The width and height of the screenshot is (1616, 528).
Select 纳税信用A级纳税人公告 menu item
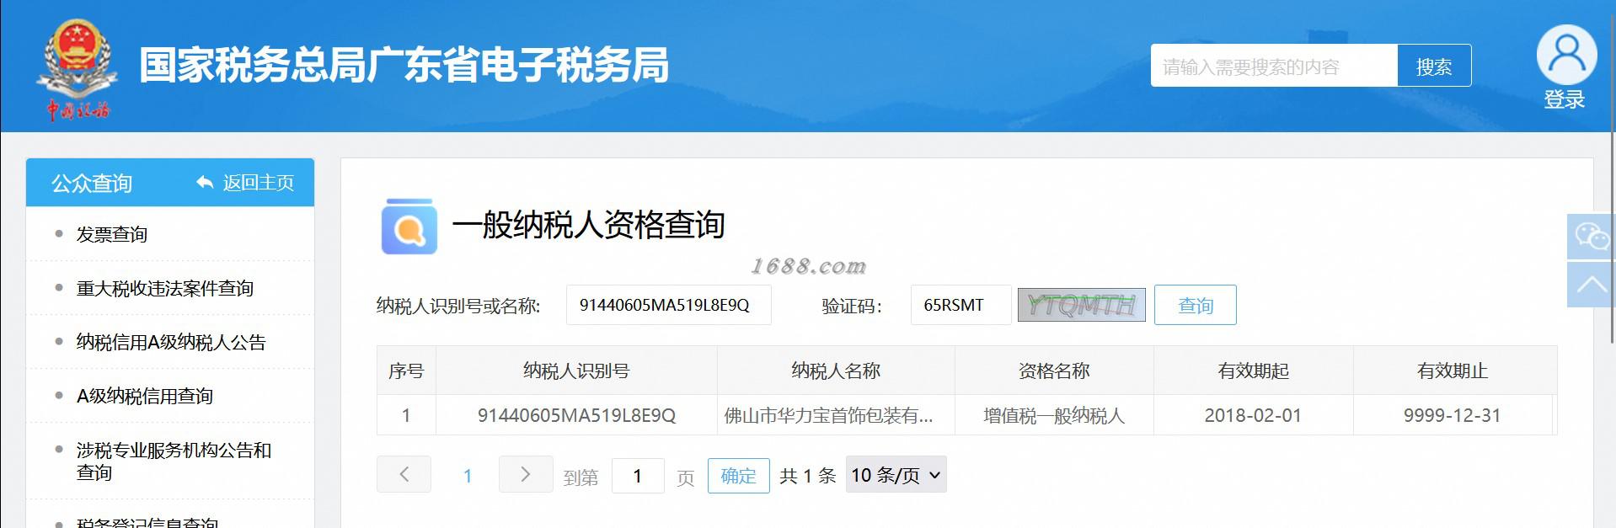click(171, 342)
